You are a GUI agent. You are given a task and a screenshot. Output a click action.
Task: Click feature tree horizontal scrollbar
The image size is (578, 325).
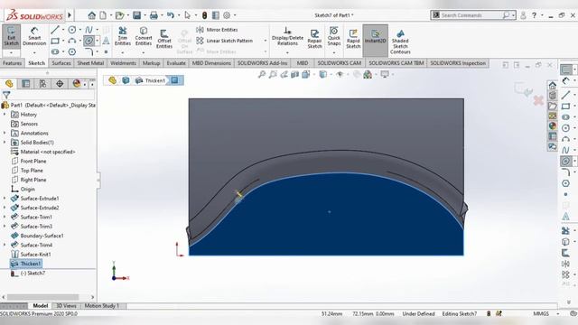tap(42, 297)
